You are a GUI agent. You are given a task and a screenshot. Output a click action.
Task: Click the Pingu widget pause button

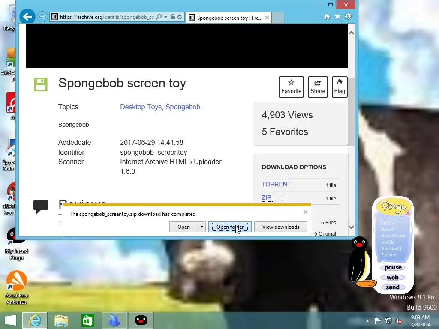[x=393, y=268]
